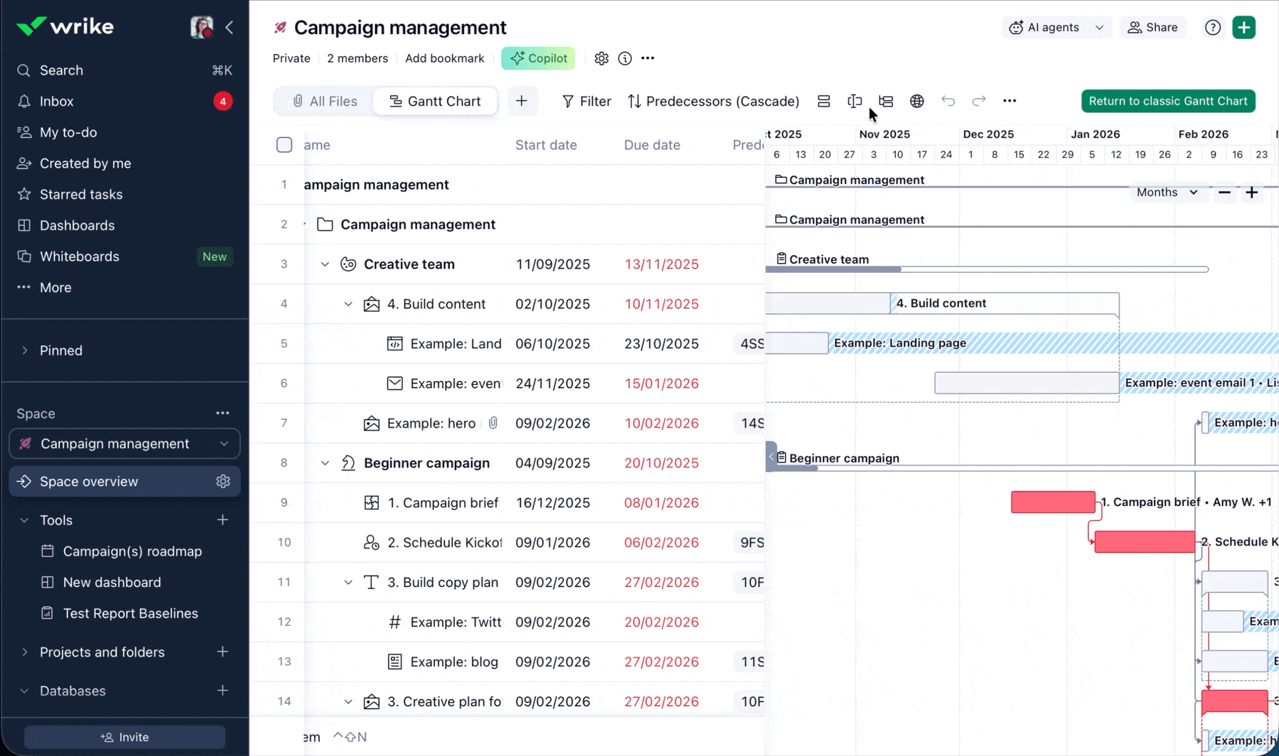
Task: Collapse the table panel from the Gantt divider
Action: click(771, 456)
